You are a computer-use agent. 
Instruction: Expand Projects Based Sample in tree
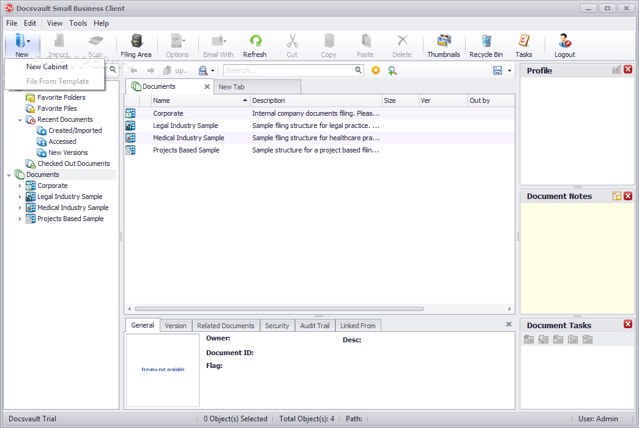click(x=20, y=219)
